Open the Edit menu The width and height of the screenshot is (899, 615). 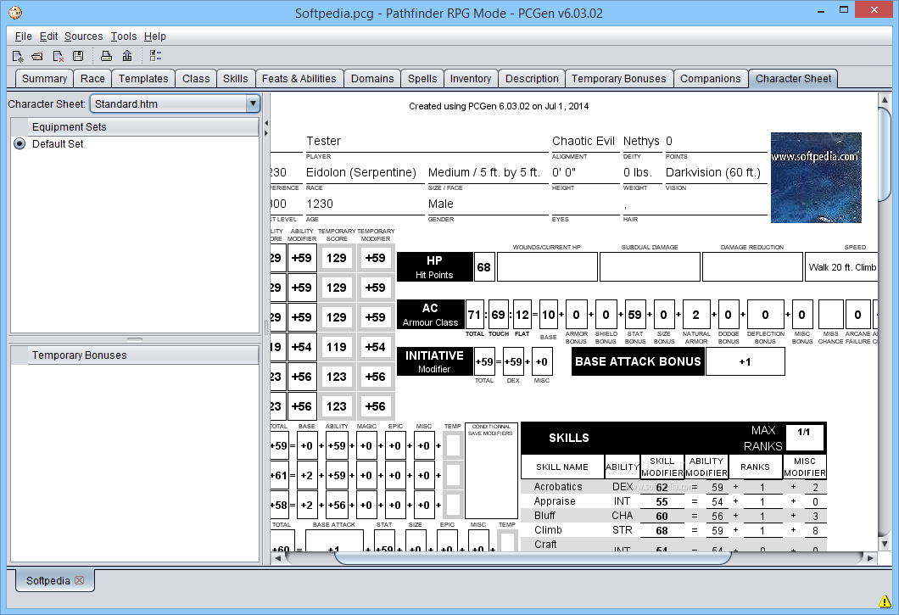48,36
